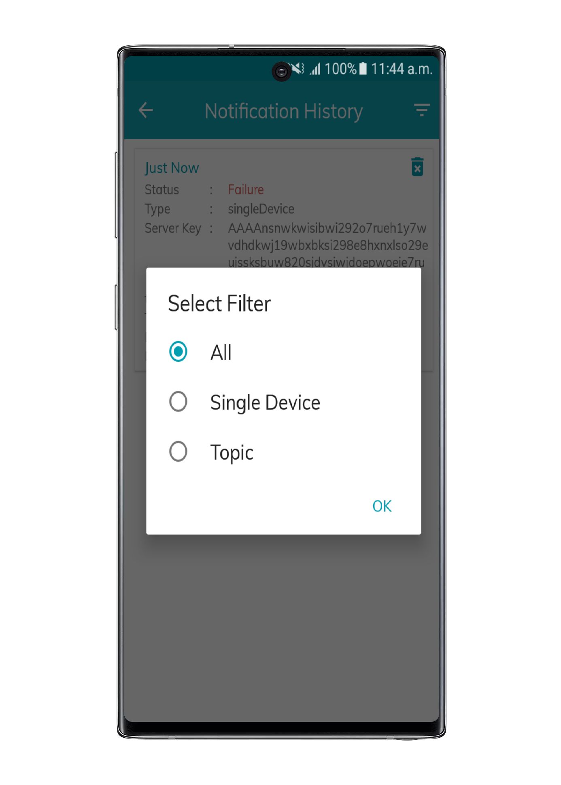Tap the signal strength status icon

coord(315,69)
